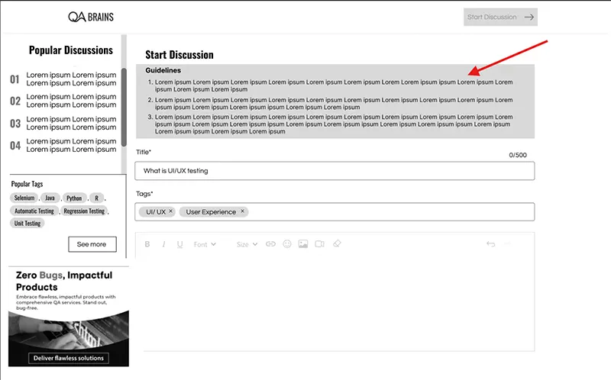Image resolution: width=611 pixels, height=380 pixels.
Task: Toggle italic formatting in the editor
Action: pyautogui.click(x=163, y=244)
